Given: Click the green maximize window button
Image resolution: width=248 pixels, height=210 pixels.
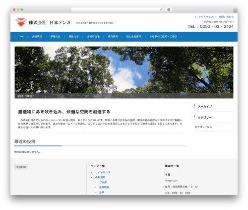Looking at the screenshot, I should point(22,9).
